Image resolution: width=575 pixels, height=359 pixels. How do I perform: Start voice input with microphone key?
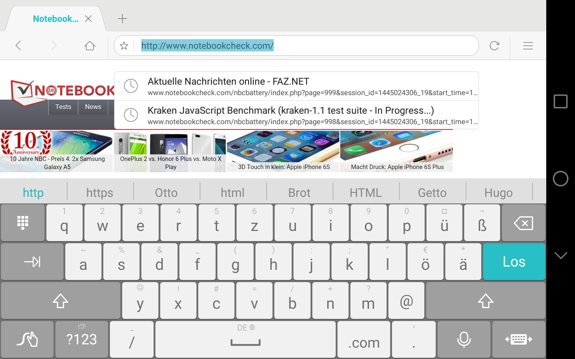pos(464,339)
